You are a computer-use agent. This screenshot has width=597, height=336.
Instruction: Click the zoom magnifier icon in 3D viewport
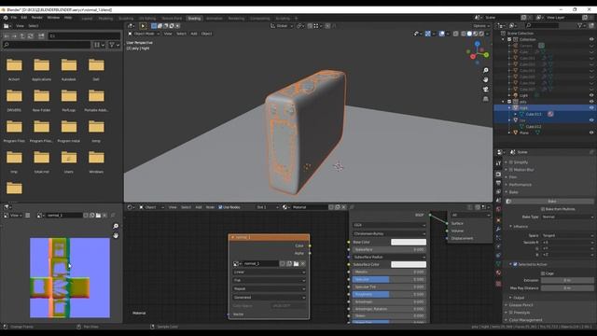[x=485, y=71]
